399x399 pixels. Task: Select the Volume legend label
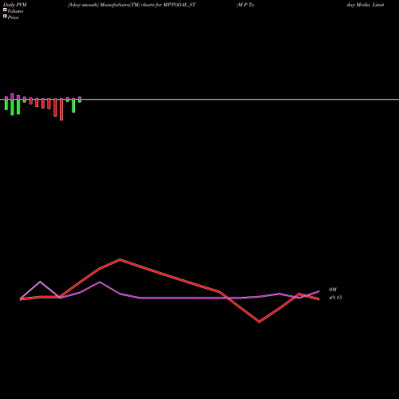pos(15,11)
